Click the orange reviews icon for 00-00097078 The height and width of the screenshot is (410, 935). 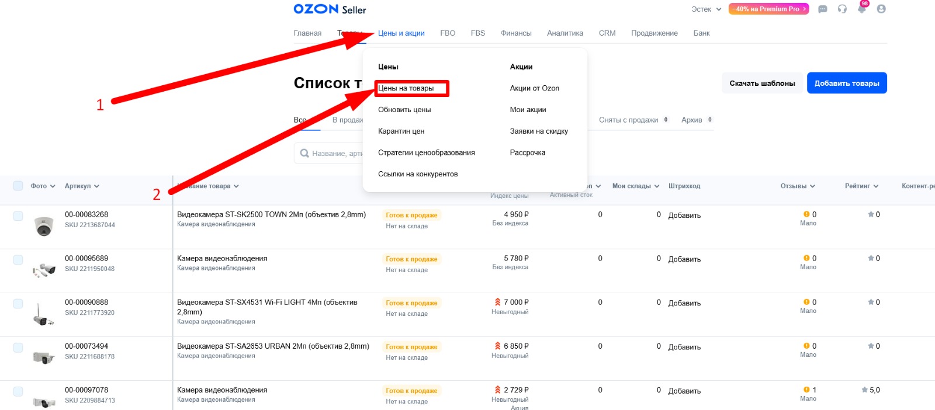[806, 390]
